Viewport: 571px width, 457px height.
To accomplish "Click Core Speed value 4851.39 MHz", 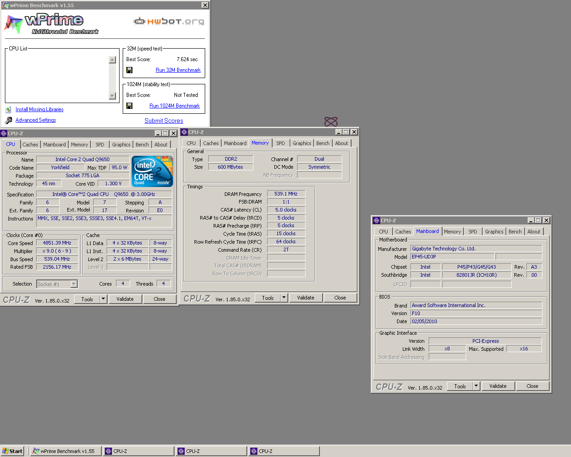I will coord(57,243).
